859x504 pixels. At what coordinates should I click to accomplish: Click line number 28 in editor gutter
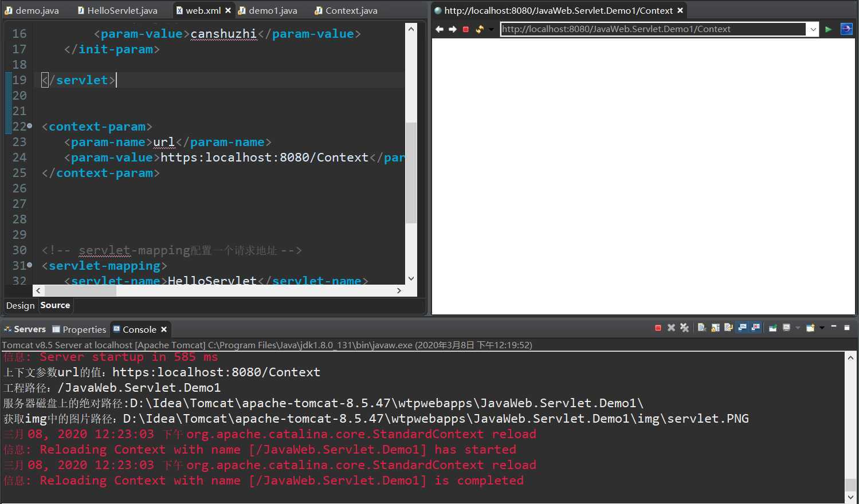tap(19, 219)
